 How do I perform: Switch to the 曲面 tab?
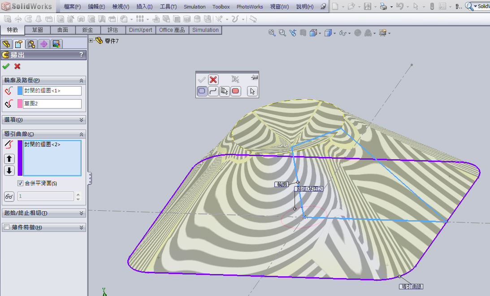pos(63,30)
